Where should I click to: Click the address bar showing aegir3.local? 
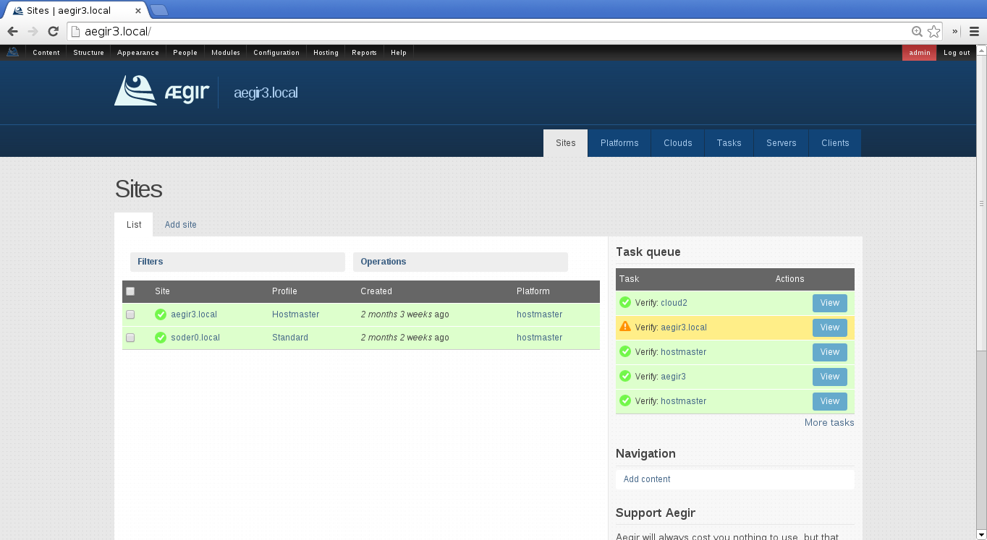492,31
